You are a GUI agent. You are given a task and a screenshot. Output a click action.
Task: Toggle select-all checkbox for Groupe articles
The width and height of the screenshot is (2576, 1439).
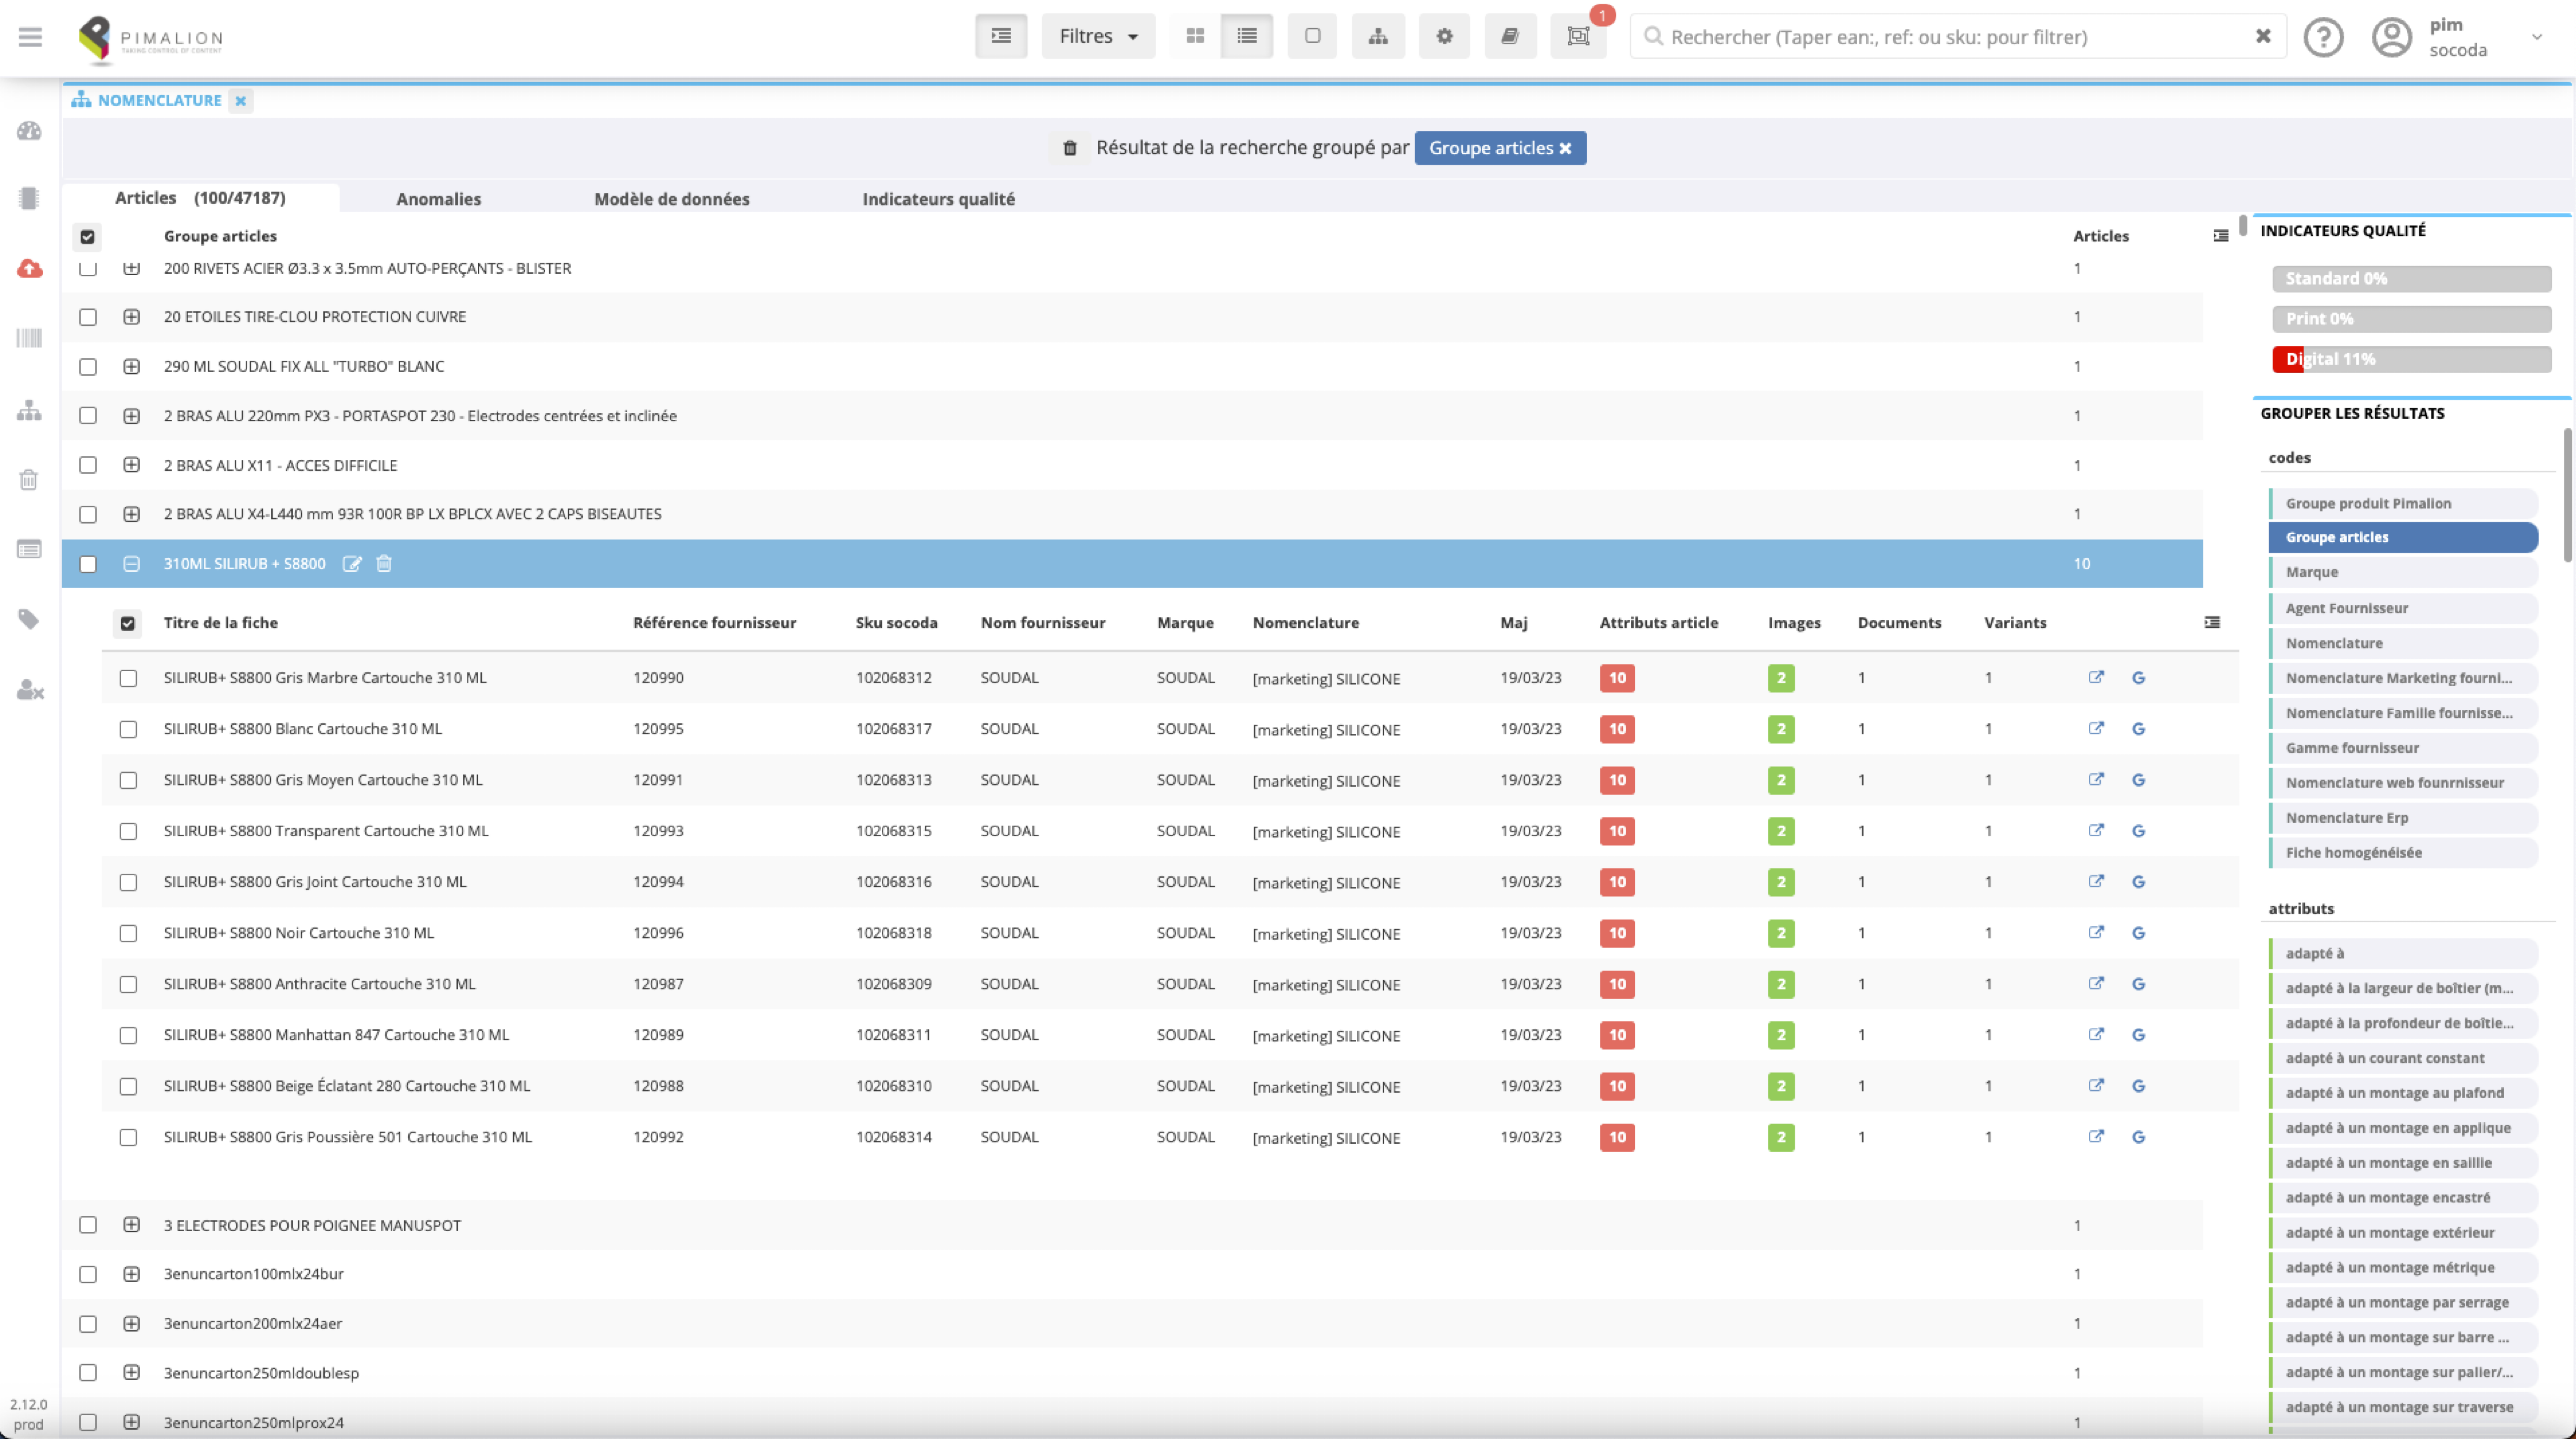click(x=87, y=237)
